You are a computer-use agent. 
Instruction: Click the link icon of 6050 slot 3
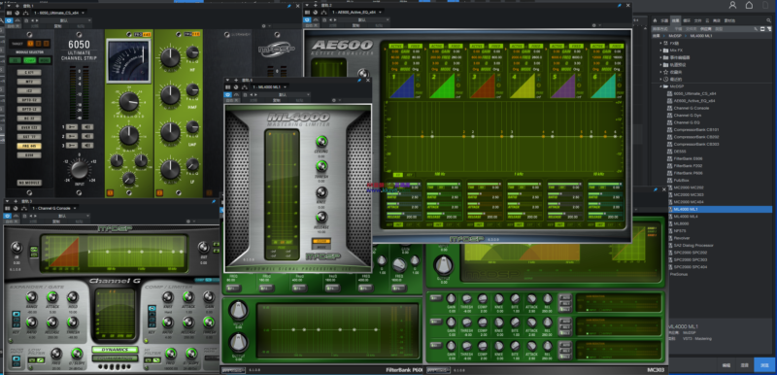point(72,145)
